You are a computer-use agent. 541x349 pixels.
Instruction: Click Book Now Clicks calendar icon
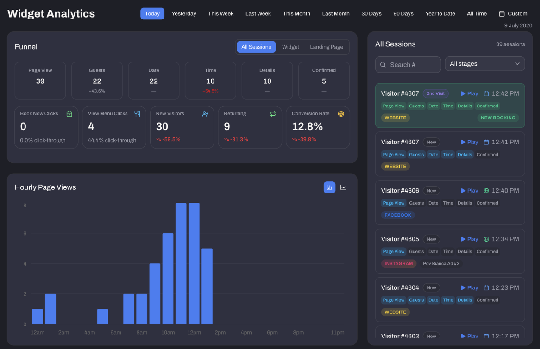[69, 114]
